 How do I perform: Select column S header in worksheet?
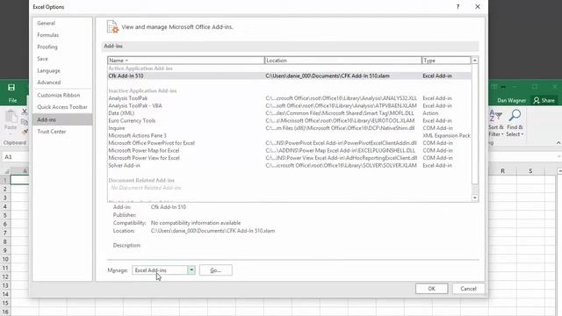click(x=530, y=171)
